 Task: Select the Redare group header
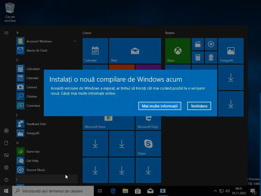170,33
